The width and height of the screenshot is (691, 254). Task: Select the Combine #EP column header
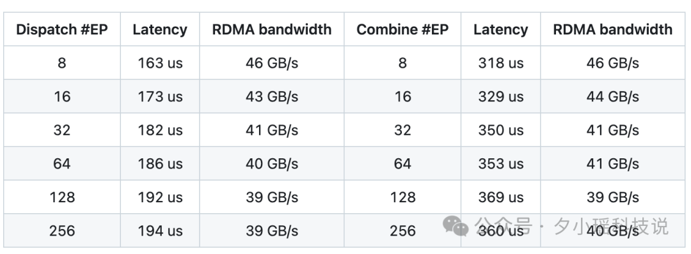coord(402,29)
